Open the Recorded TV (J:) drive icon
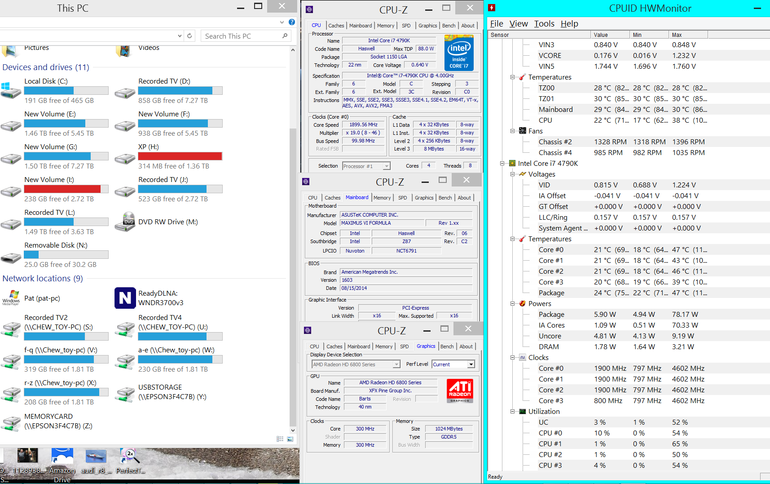Image resolution: width=770 pixels, height=484 pixels. (x=125, y=191)
